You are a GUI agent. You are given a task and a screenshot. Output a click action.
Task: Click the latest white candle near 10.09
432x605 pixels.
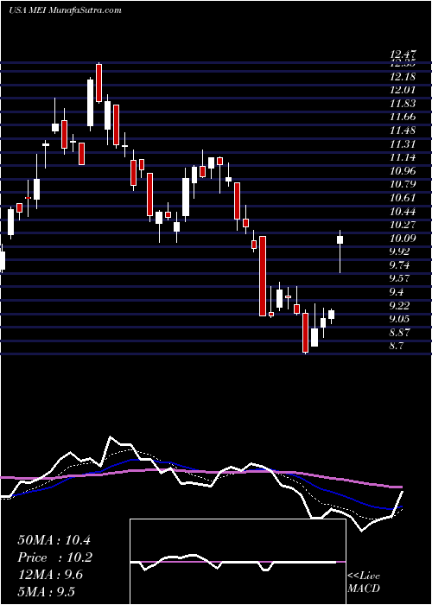[x=340, y=239]
